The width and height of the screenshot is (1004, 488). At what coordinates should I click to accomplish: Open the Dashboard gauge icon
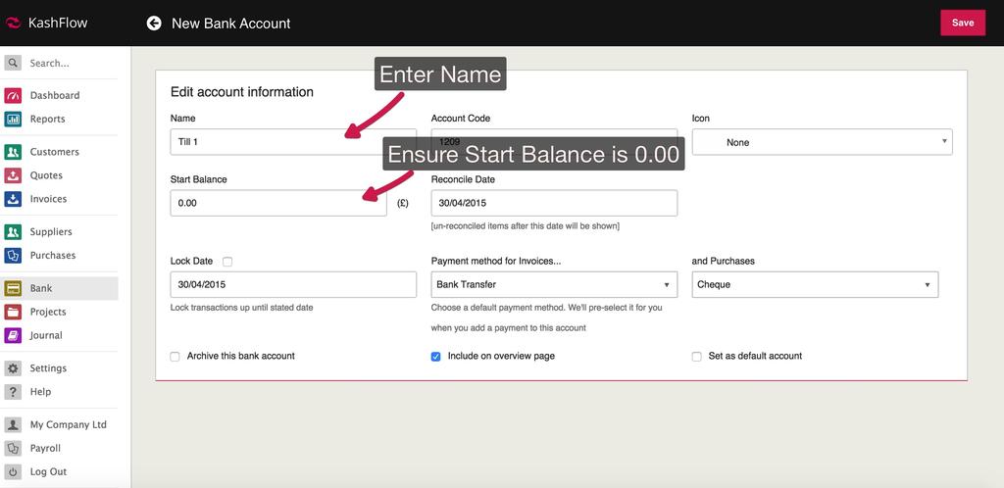[x=13, y=95]
